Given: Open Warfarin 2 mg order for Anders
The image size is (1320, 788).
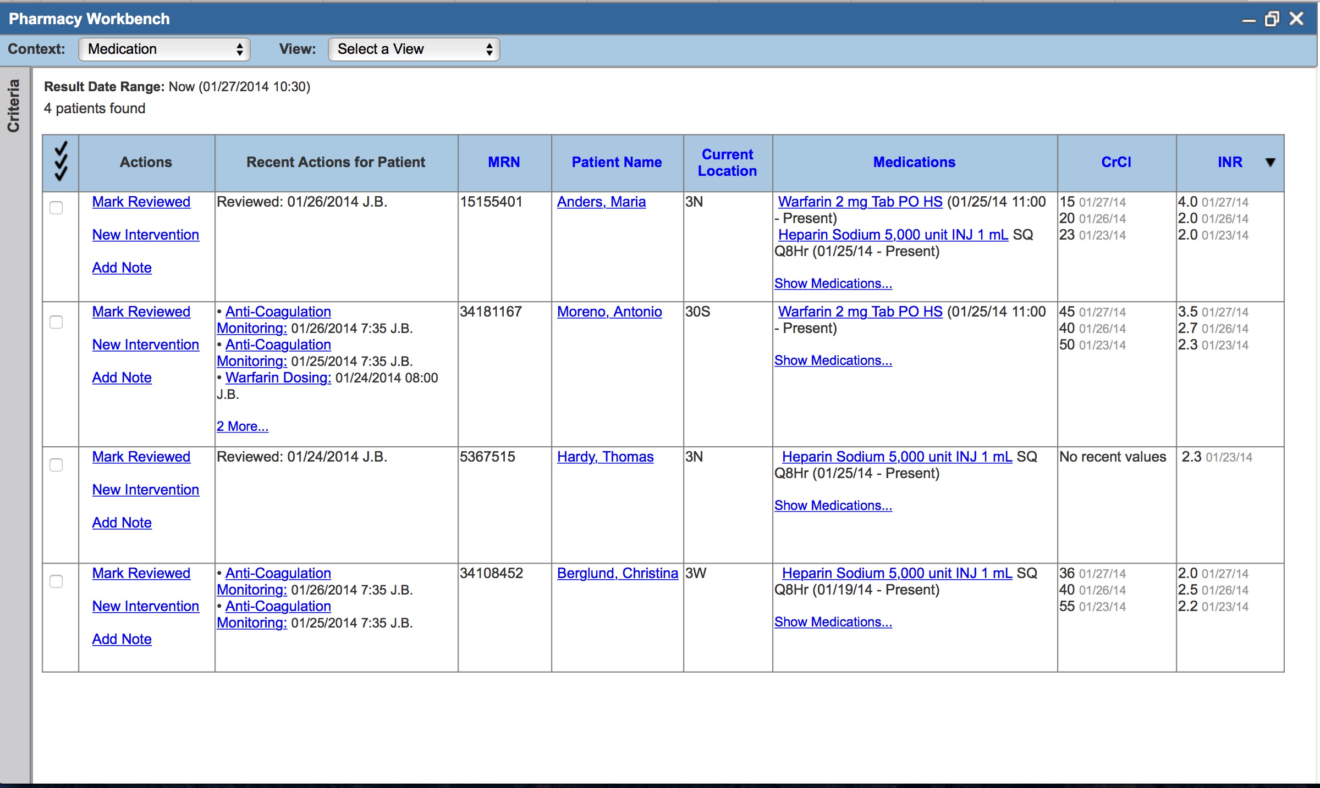Looking at the screenshot, I should (860, 202).
